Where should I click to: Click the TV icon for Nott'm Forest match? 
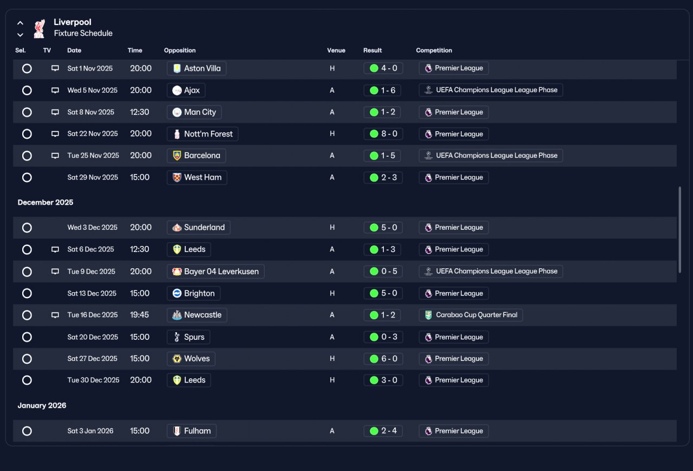pos(55,134)
